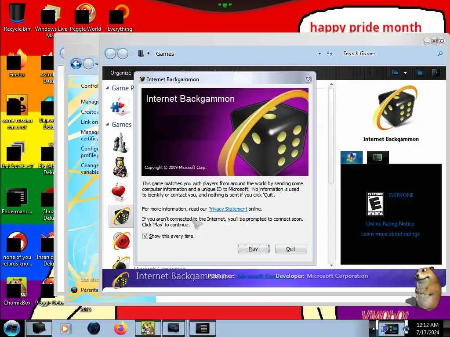This screenshot has height=337, width=450.
Task: Click the scroll down arrow of games list
Action: pos(331,265)
